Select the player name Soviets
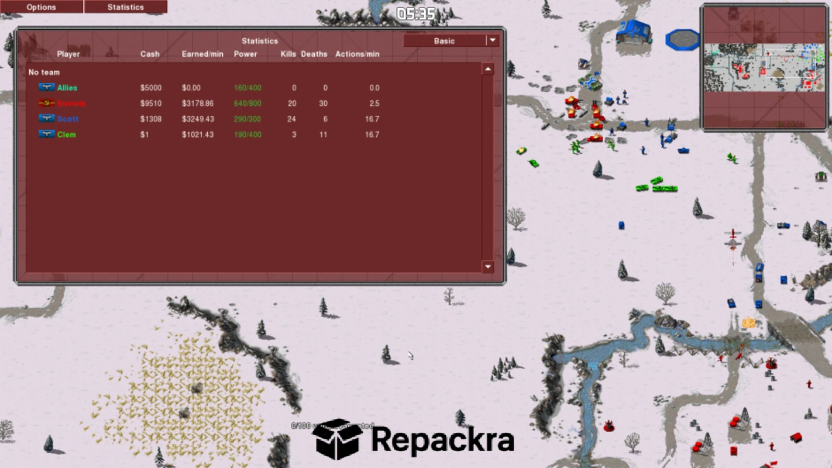 click(71, 104)
